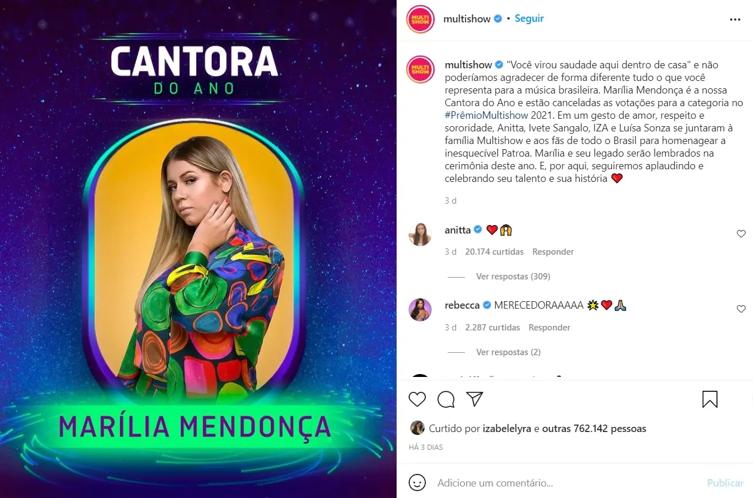
Task: Expand Ver respostas (309)
Action: (x=513, y=277)
